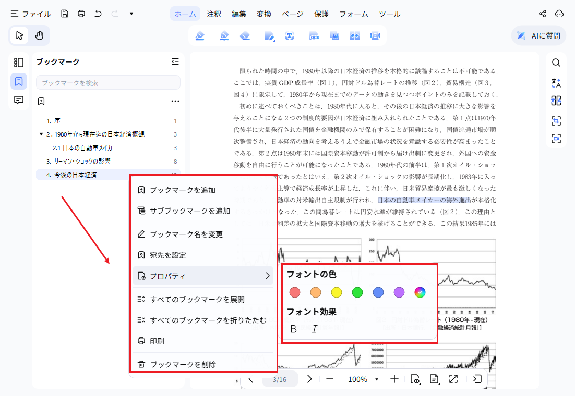Collapse the 1980年から現在迄の日本経済概観 bookmark
The height and width of the screenshot is (396, 575).
(41, 134)
